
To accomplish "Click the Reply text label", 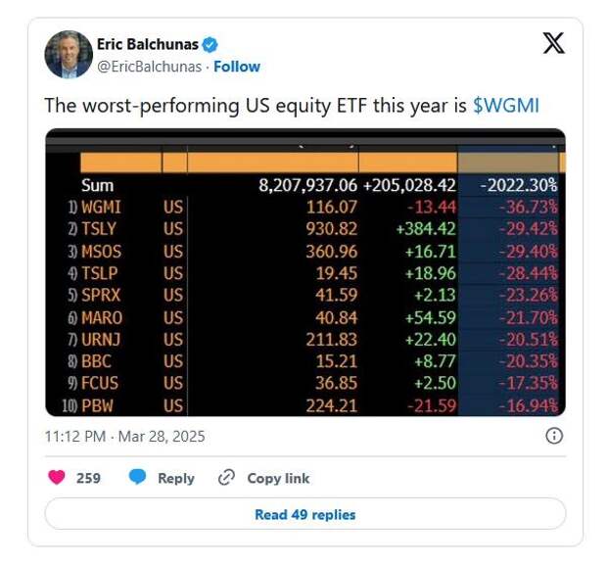I will click(x=176, y=478).
